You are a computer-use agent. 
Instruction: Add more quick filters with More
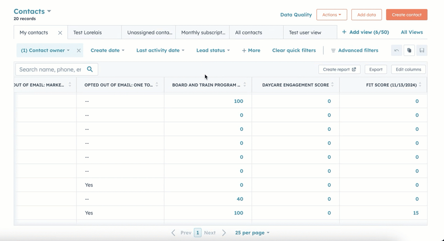pyautogui.click(x=251, y=51)
